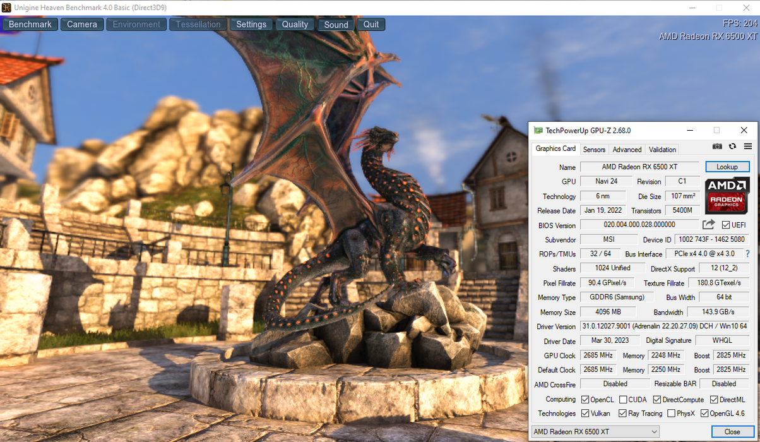This screenshot has width=760, height=442.
Task: Start the Benchmark in Heaven
Action: (x=30, y=25)
